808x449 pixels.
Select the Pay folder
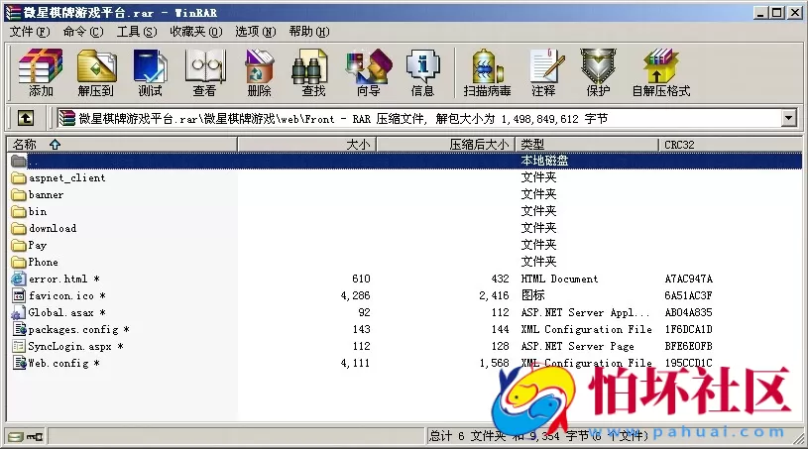pos(30,246)
